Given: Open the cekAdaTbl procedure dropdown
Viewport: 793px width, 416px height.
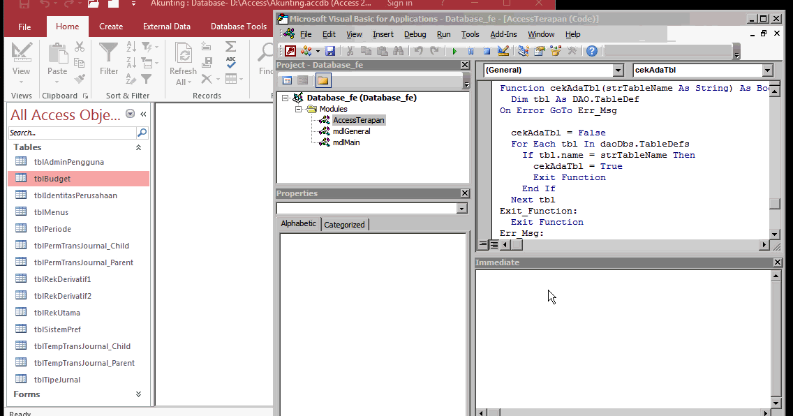Looking at the screenshot, I should click(x=767, y=70).
